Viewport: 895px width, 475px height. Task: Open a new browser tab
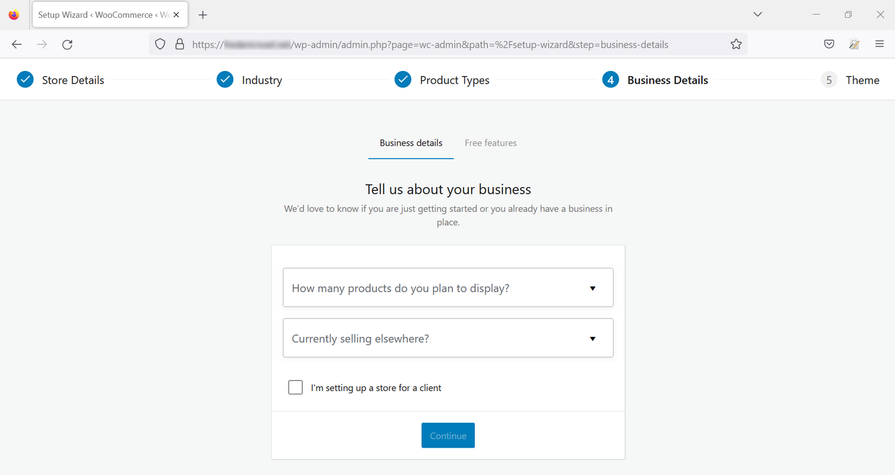tap(203, 14)
